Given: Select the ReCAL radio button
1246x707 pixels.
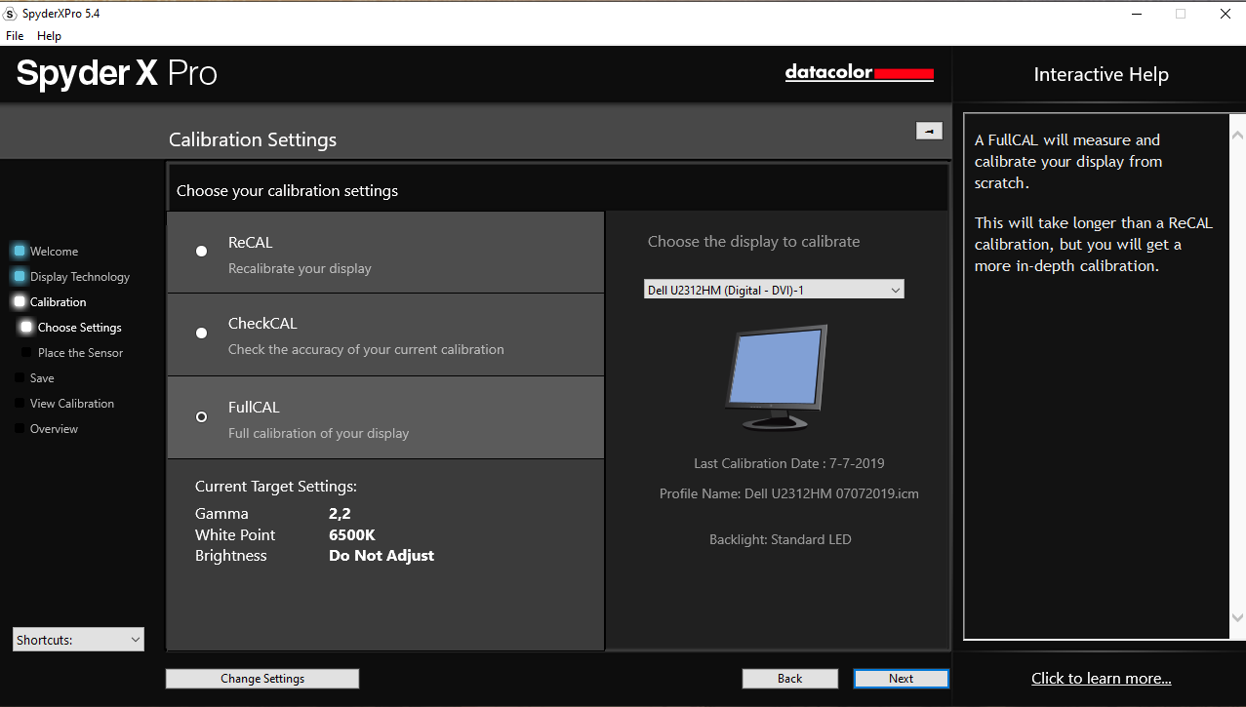Looking at the screenshot, I should (x=201, y=251).
